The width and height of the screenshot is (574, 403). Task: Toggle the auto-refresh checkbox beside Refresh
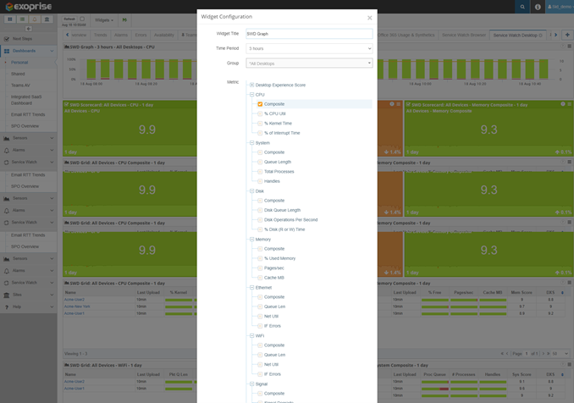(82, 19)
